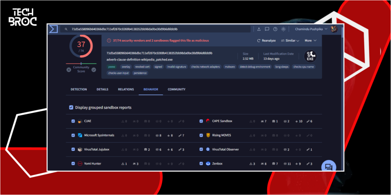The height and width of the screenshot is (195, 391).
Task: Open the help question mark icon
Action: pyautogui.click(x=275, y=29)
